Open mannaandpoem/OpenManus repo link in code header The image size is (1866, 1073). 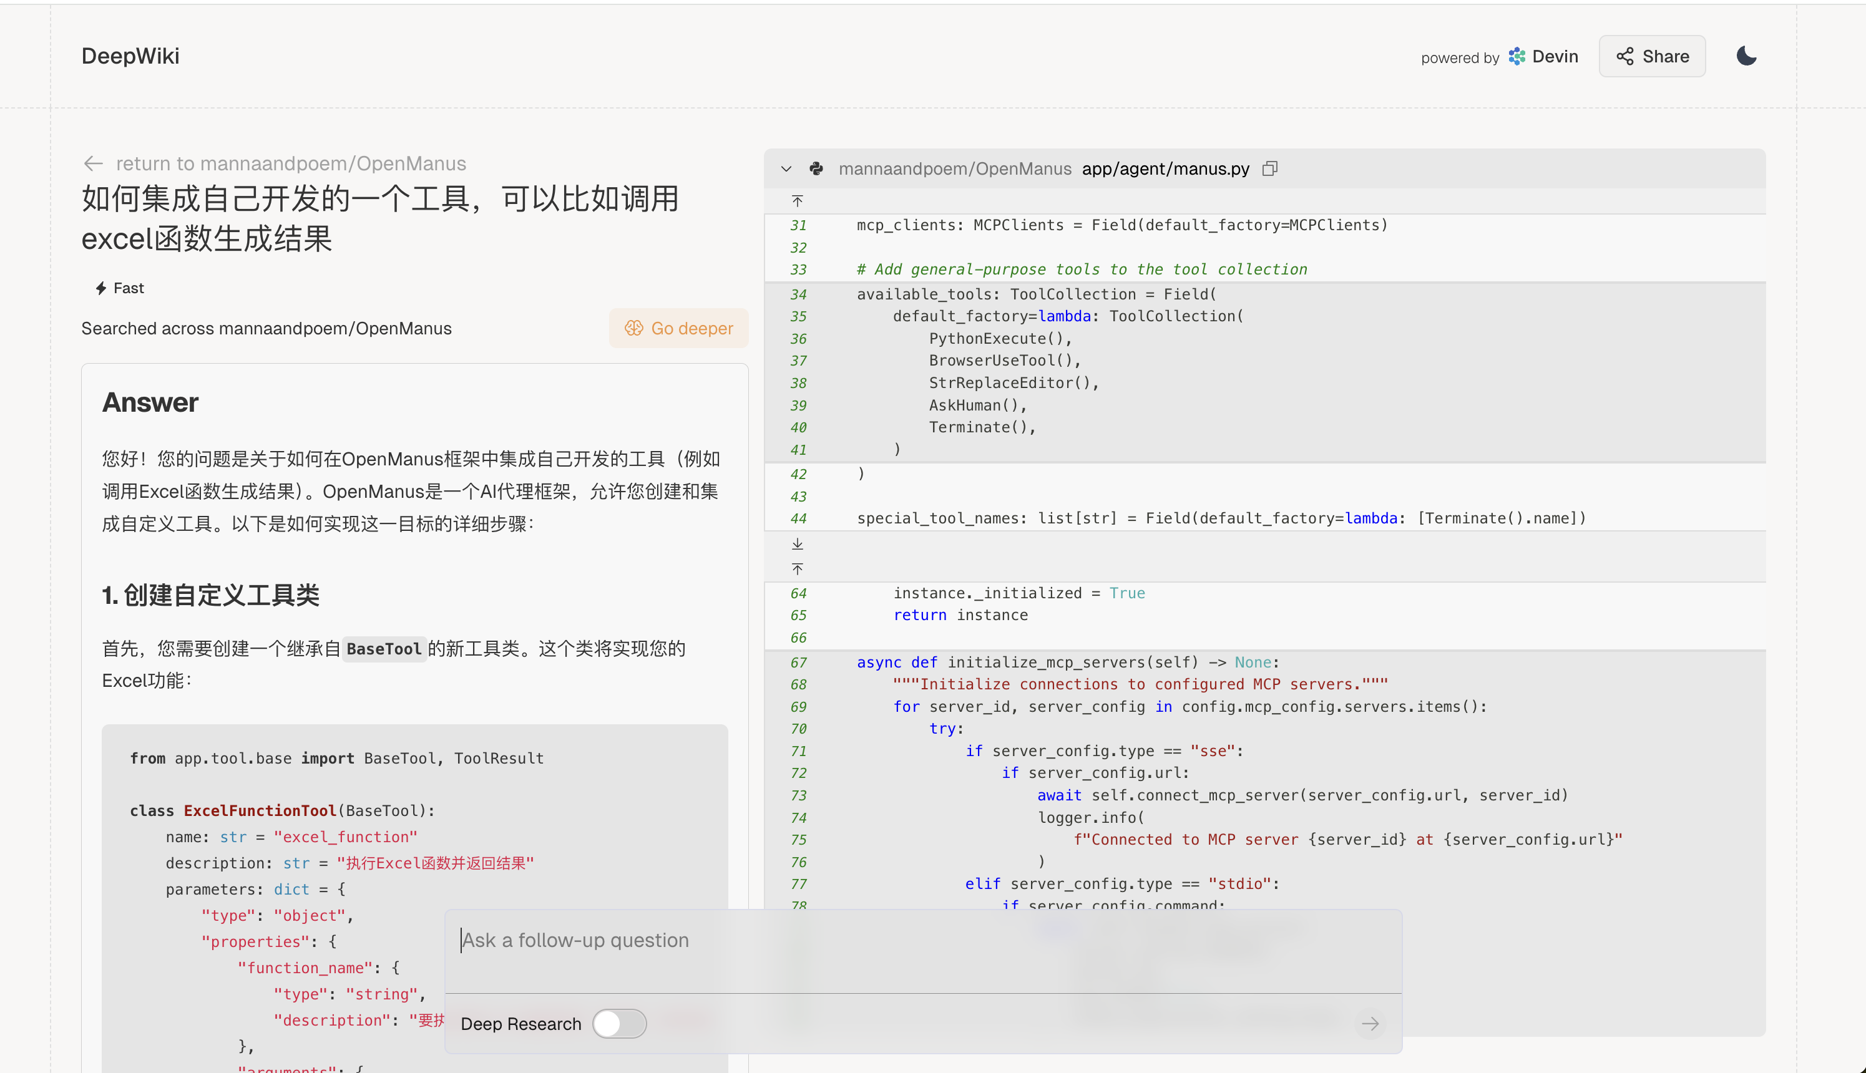(955, 169)
